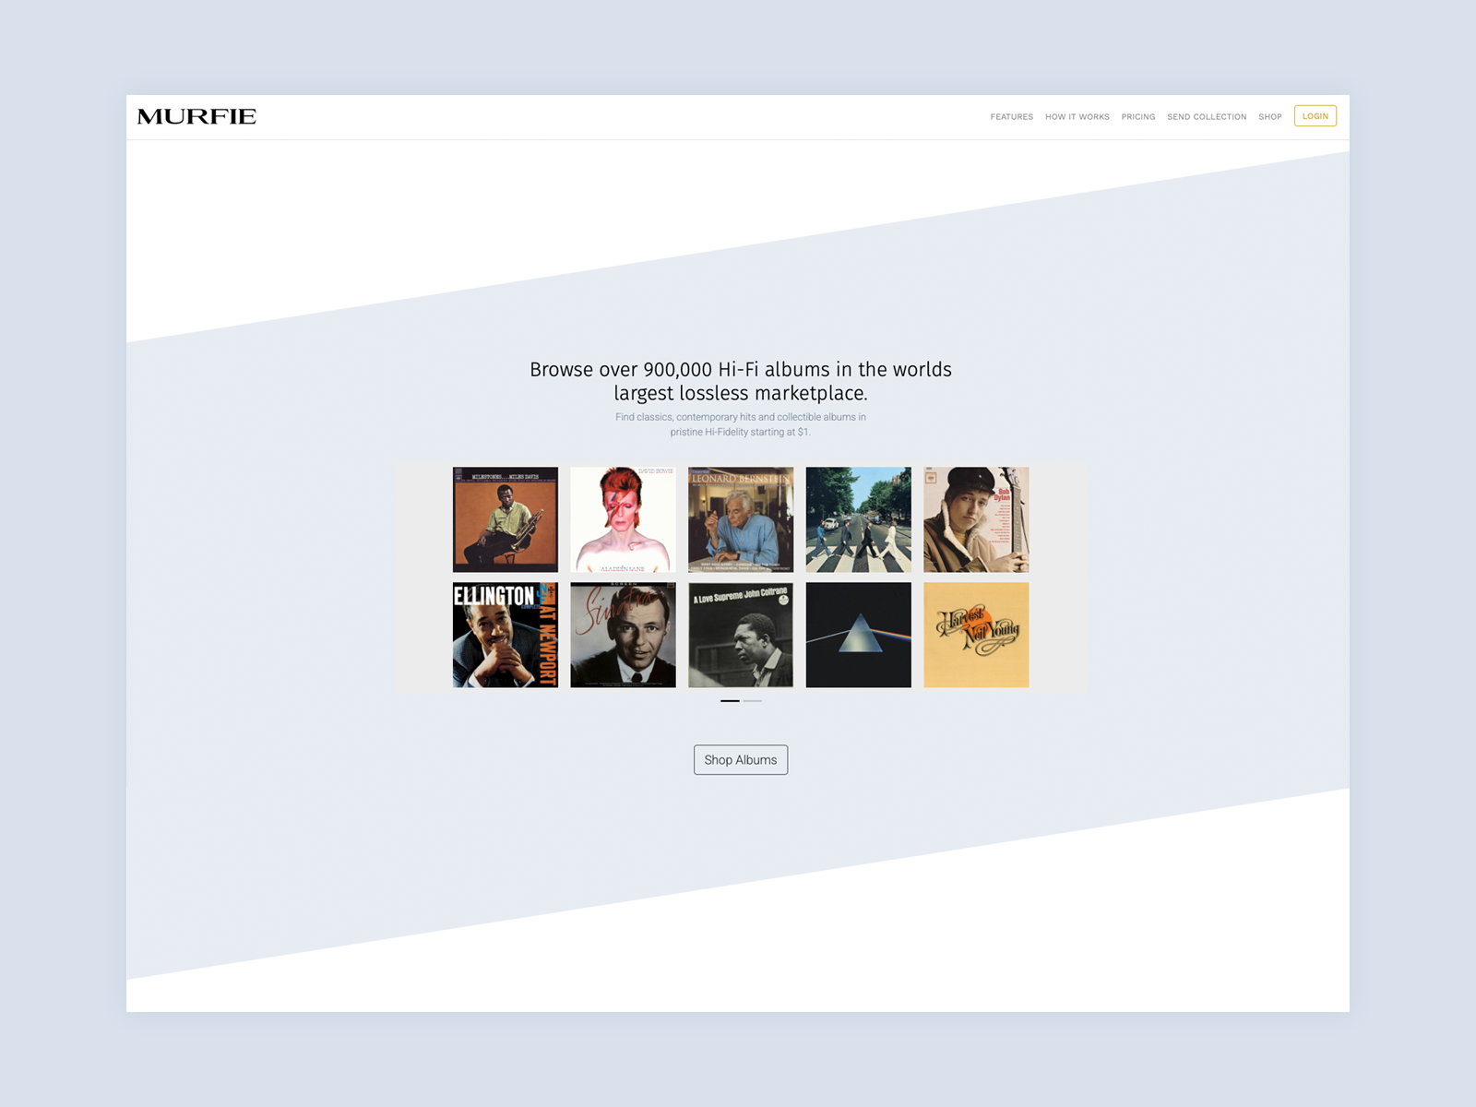The width and height of the screenshot is (1476, 1107).
Task: Open the Beatles Abbey Road album cover
Action: (858, 519)
